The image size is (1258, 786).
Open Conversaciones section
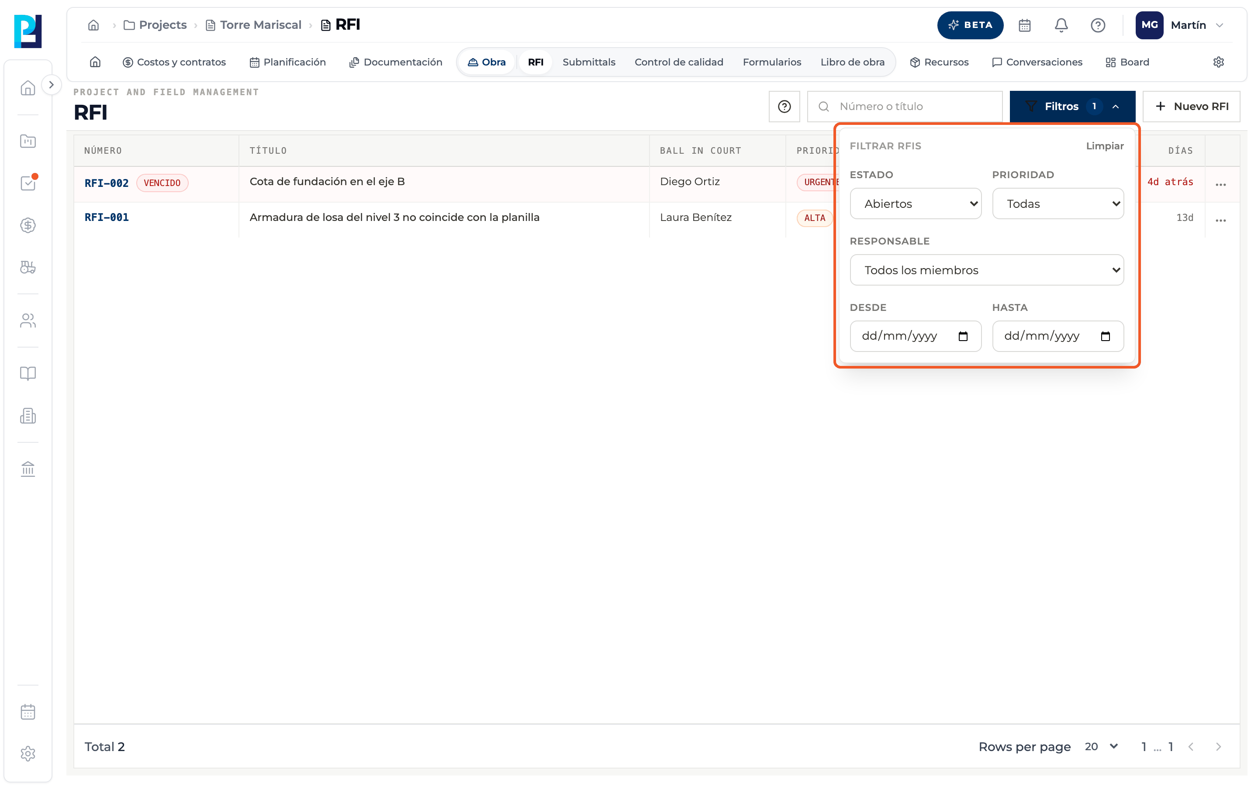click(x=1037, y=62)
